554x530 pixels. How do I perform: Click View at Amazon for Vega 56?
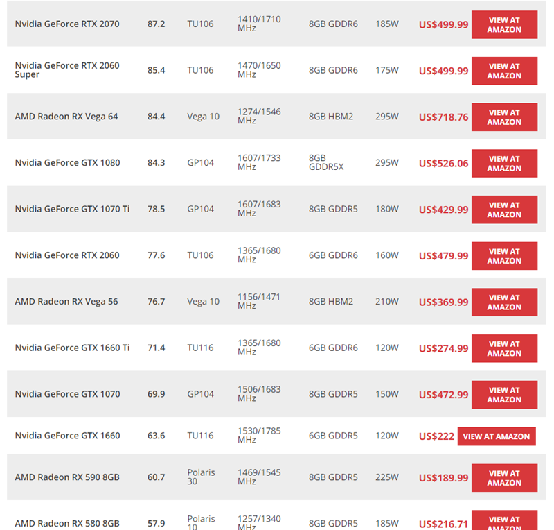pyautogui.click(x=504, y=302)
